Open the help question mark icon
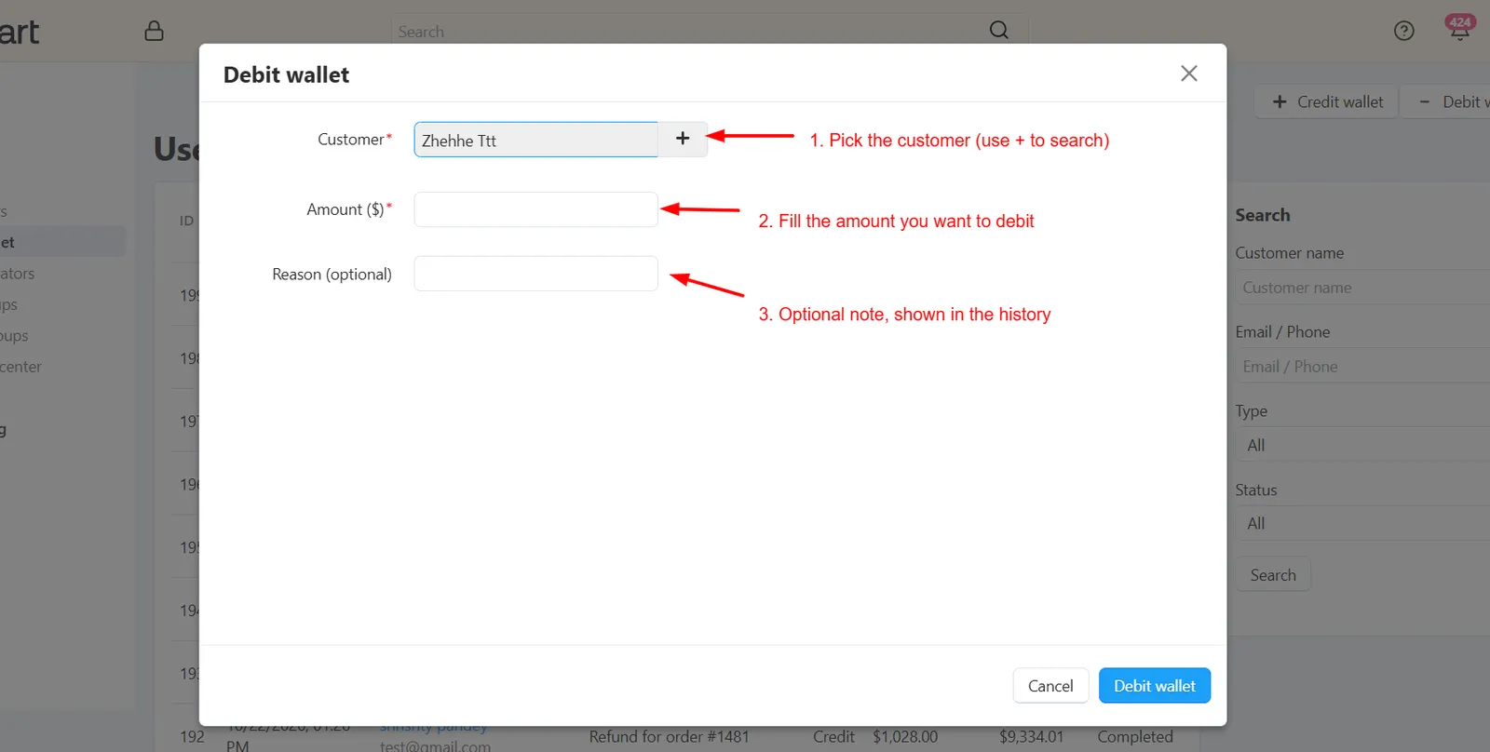 1404,31
